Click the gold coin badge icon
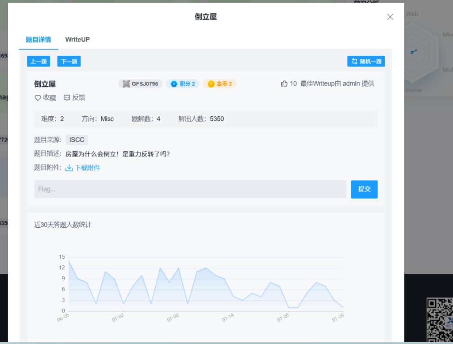The height and width of the screenshot is (344, 453). coord(211,84)
